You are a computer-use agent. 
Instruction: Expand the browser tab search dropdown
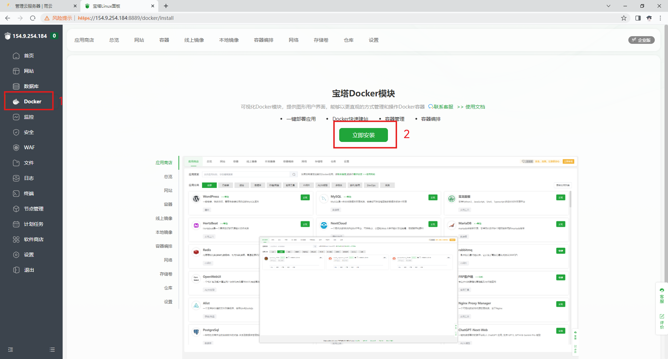tap(609, 6)
